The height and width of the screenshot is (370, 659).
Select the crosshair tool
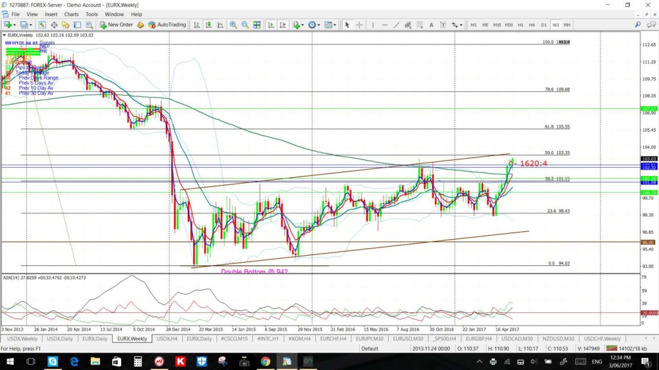pyautogui.click(x=359, y=25)
